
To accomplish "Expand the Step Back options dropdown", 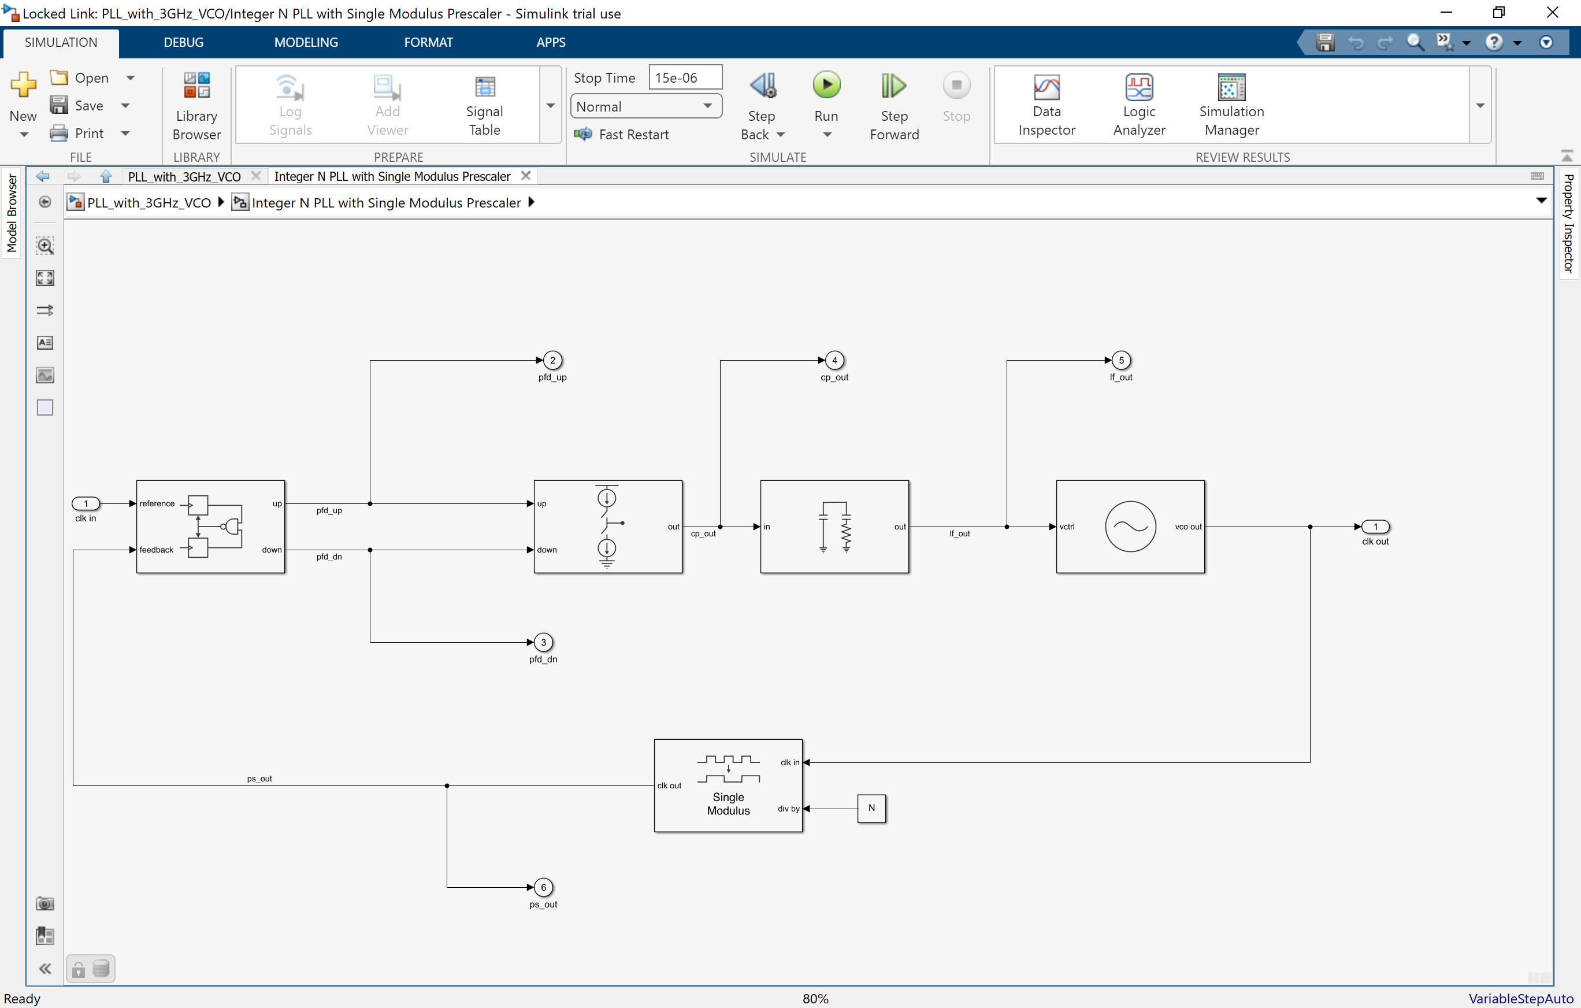I will [x=781, y=134].
